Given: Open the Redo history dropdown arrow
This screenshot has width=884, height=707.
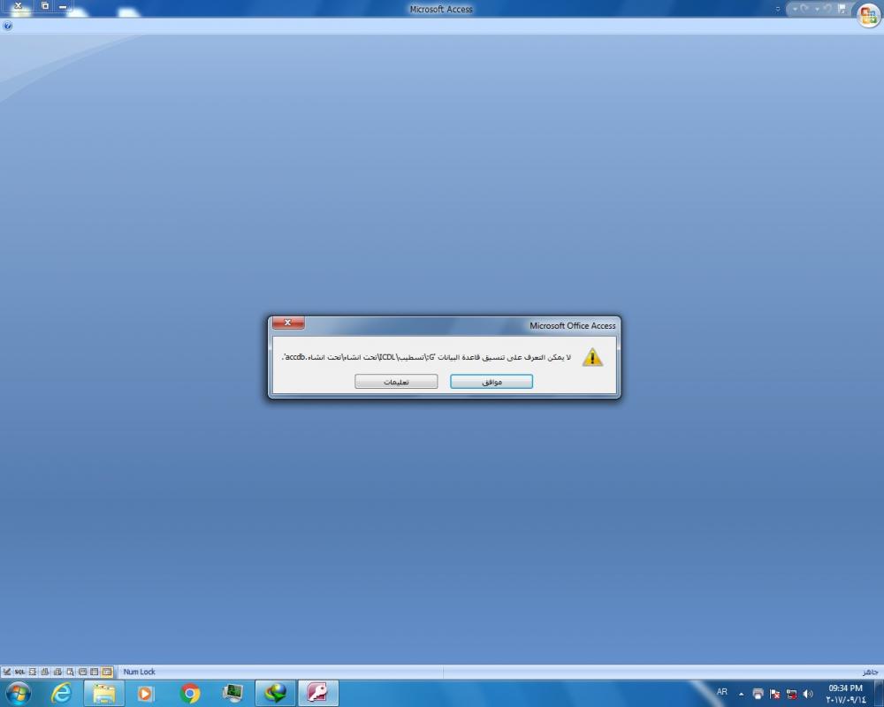Looking at the screenshot, I should [795, 9].
